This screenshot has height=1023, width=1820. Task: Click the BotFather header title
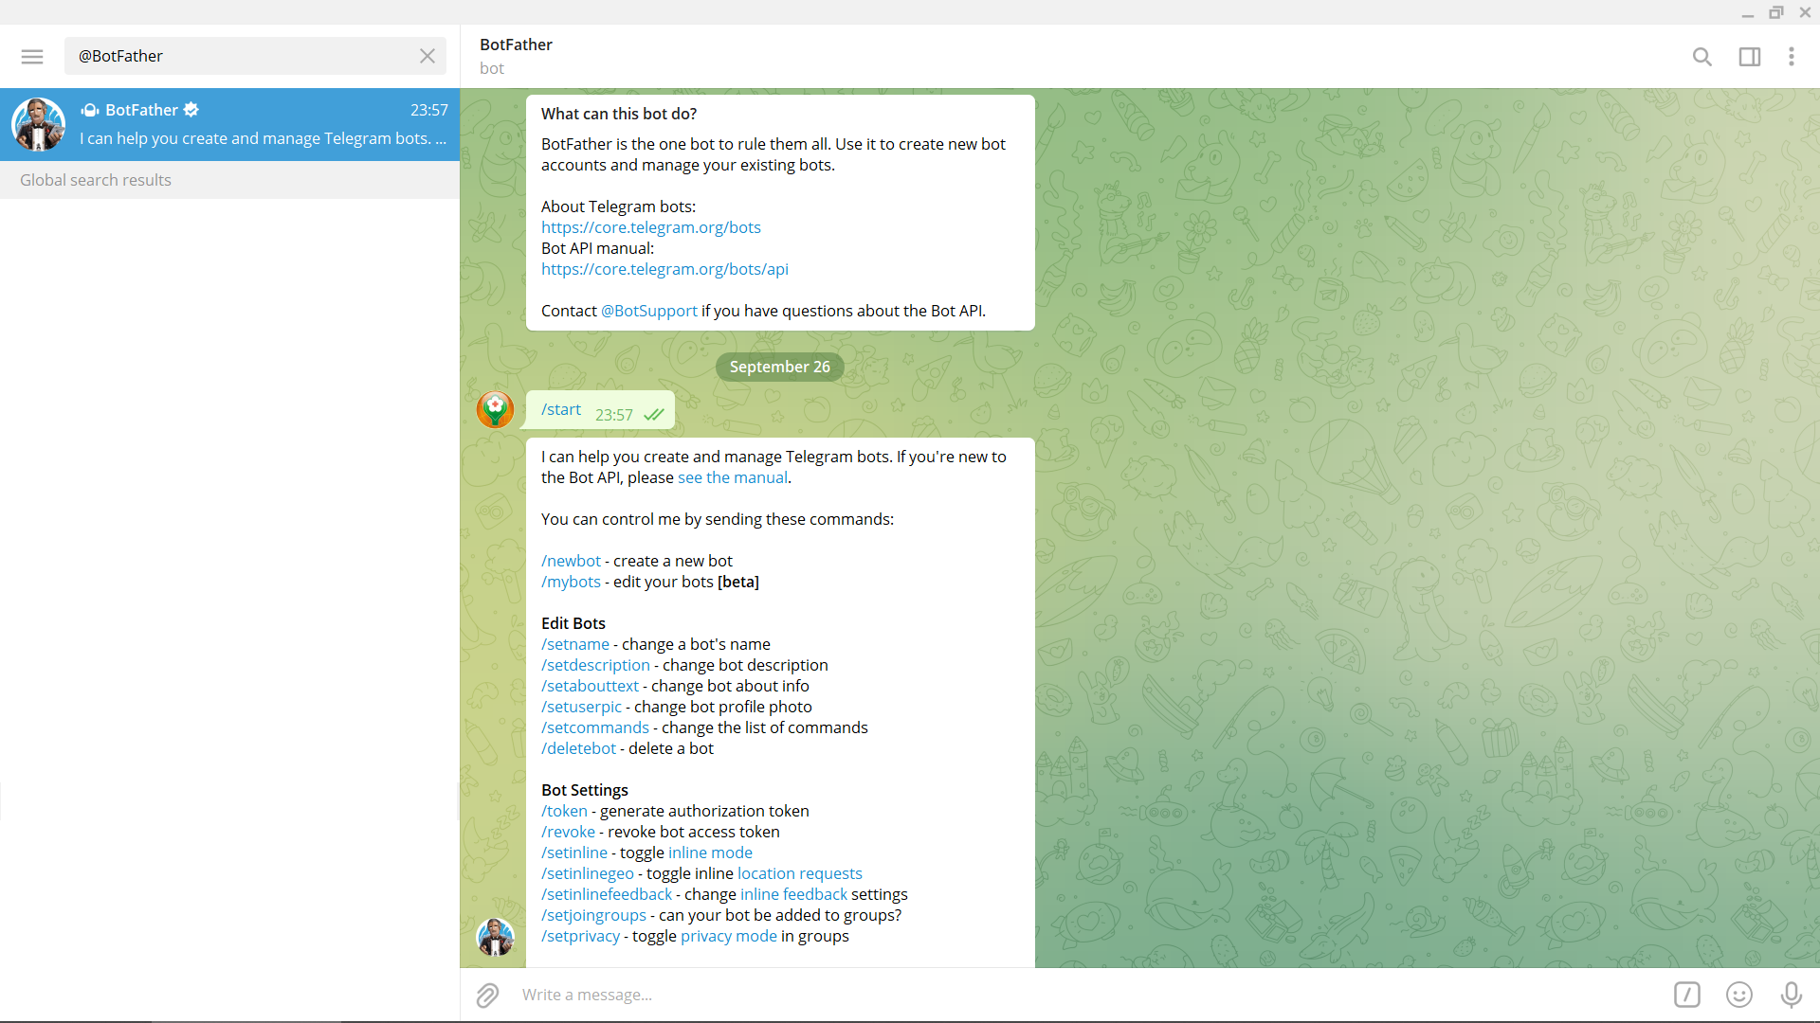[516, 45]
